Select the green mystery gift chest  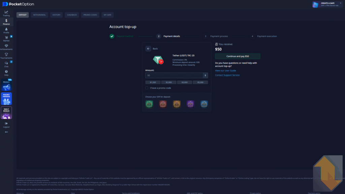click(149, 104)
